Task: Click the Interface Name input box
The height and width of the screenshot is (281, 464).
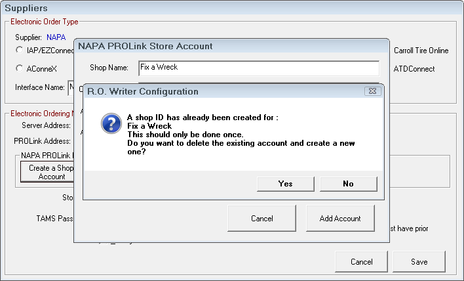Action: 71,87
